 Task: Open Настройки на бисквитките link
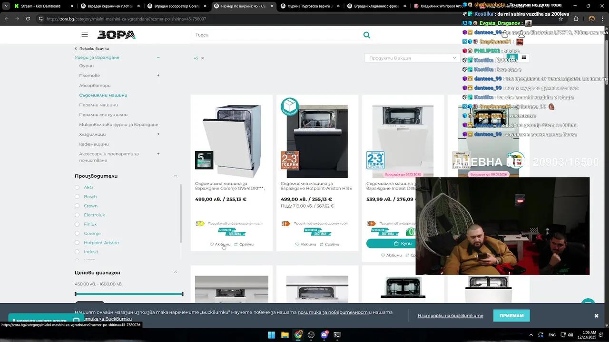click(451, 315)
